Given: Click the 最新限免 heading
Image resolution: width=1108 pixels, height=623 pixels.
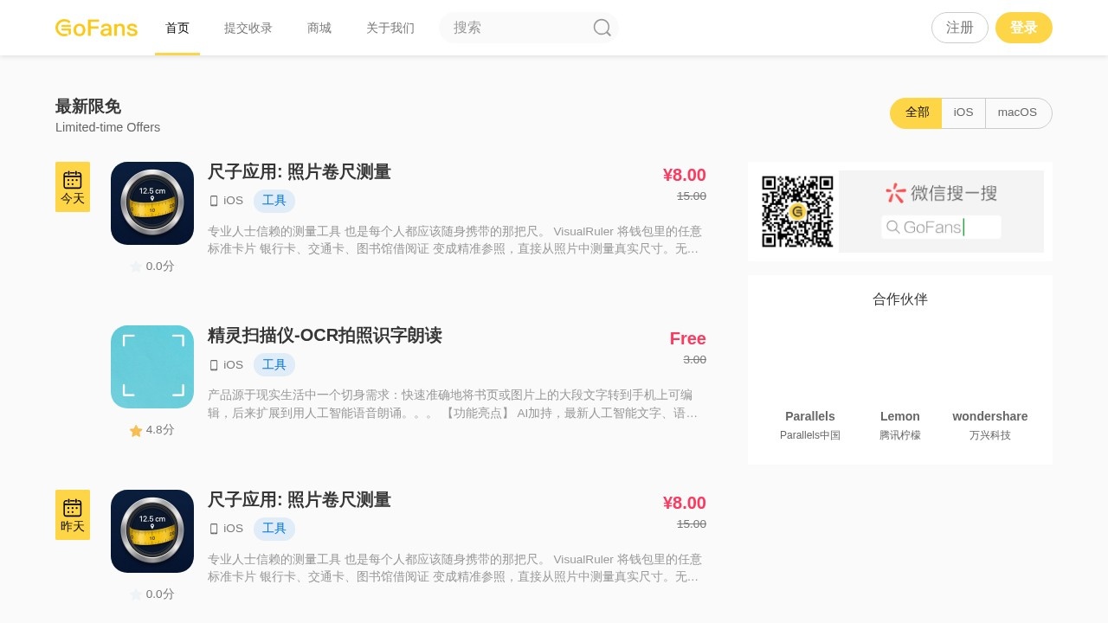Looking at the screenshot, I should coord(88,106).
